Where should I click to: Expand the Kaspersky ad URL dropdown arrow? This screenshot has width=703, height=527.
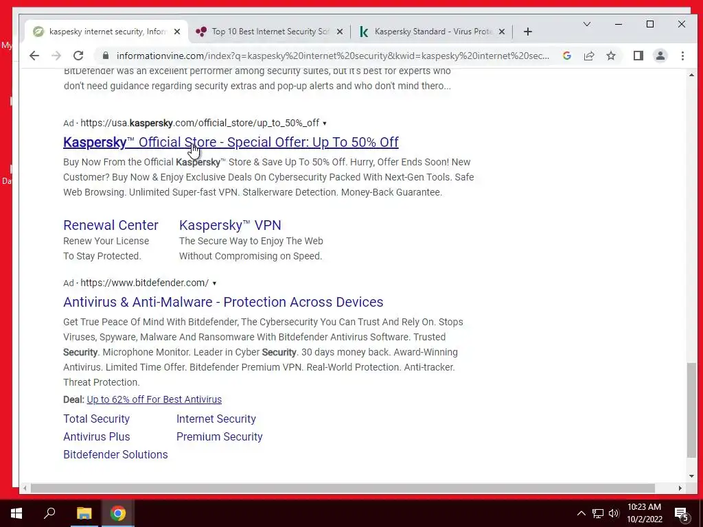[325, 124]
